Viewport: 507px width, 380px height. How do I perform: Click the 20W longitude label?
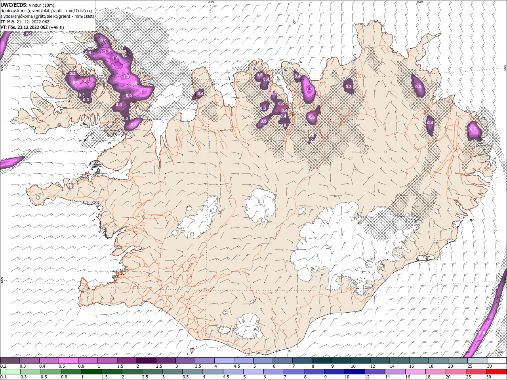pos(211,2)
